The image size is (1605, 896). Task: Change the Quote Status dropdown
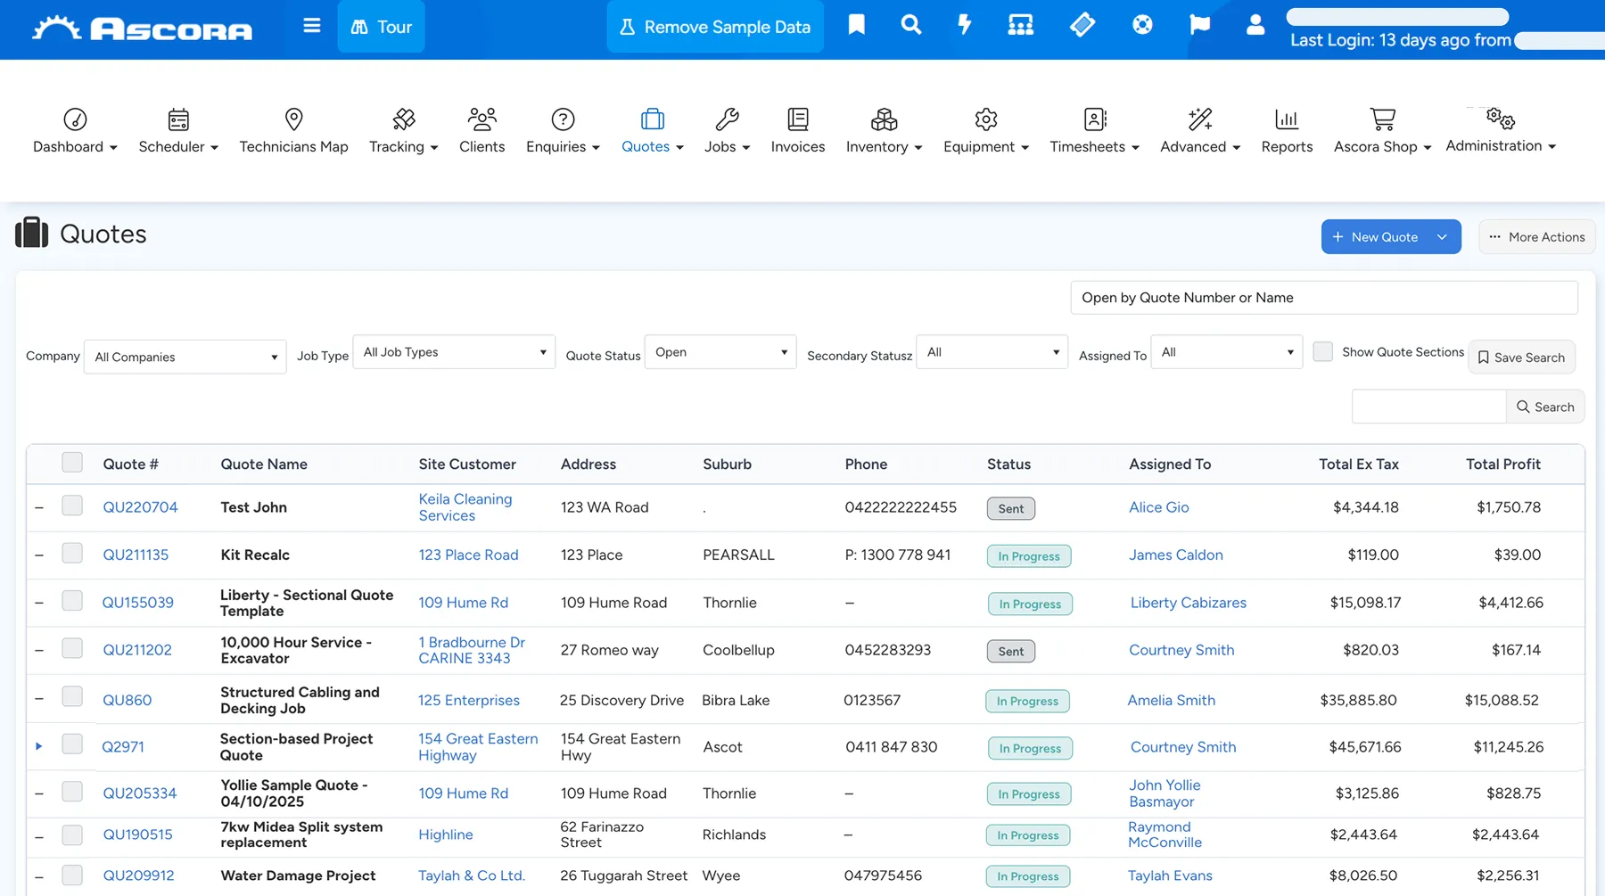pos(720,352)
